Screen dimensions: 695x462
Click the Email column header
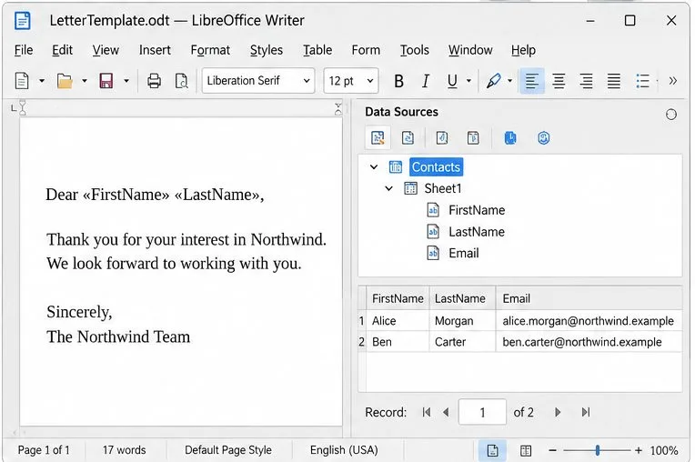589,298
